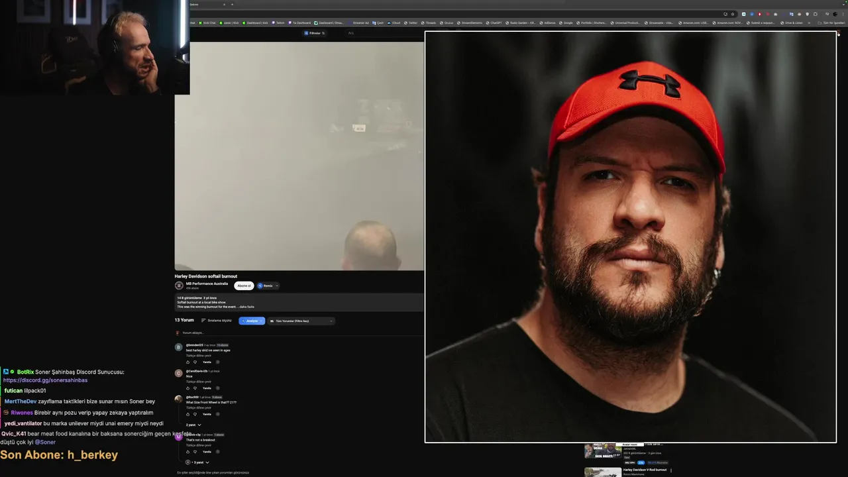Open the 'Drive & Listen' bookmark

click(x=791, y=23)
